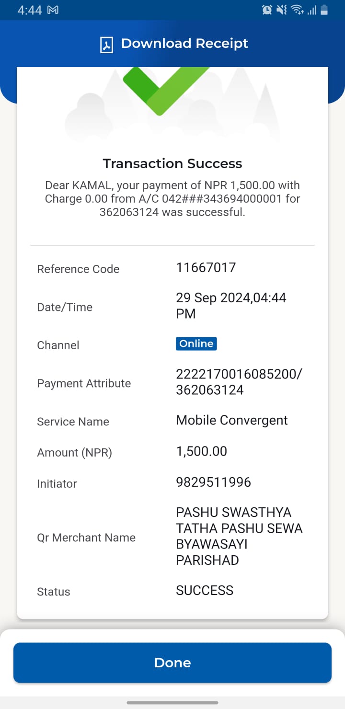
Task: Tap the battery status icon
Action: (x=324, y=10)
